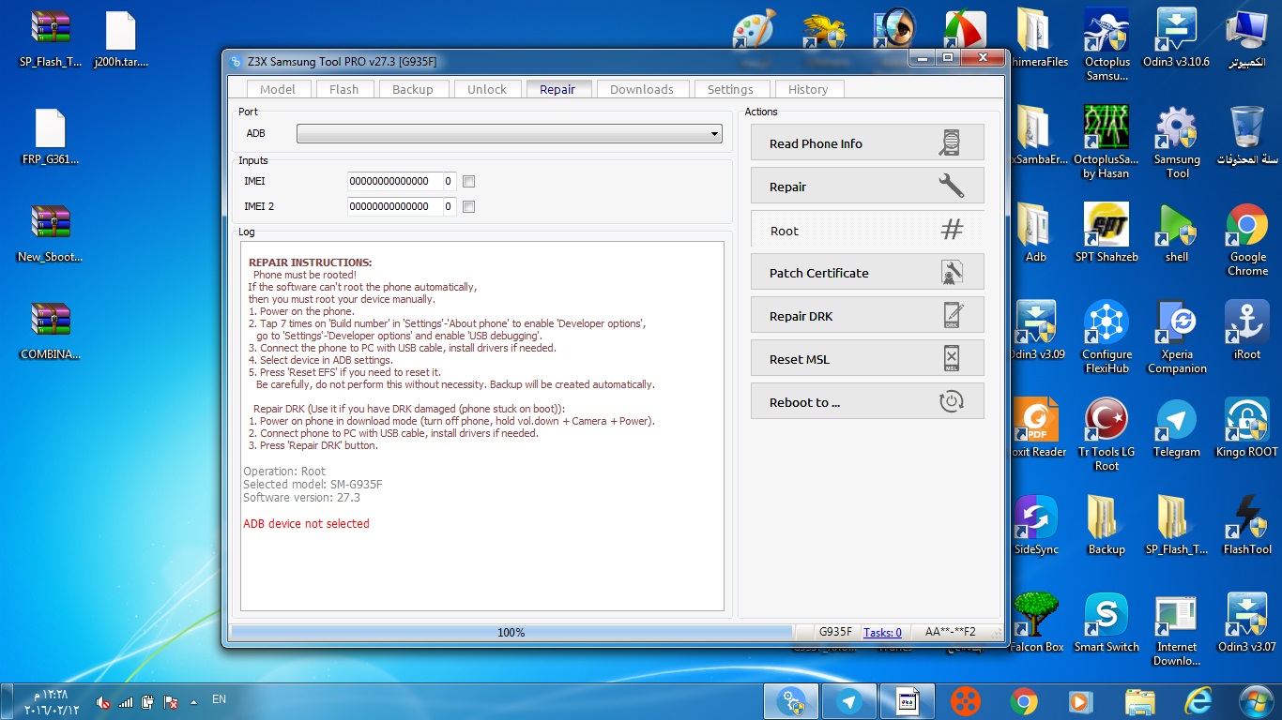Open Kingo ROOT desktop shortcut
The width and height of the screenshot is (1282, 720).
[1247, 427]
